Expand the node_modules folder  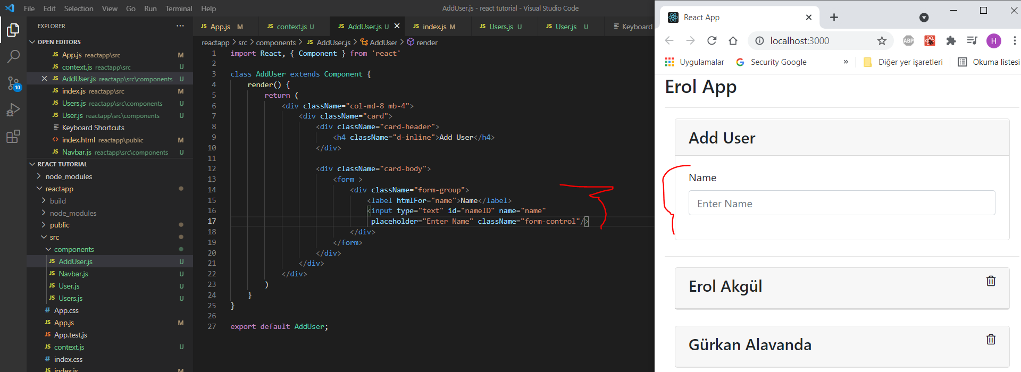[x=69, y=176]
